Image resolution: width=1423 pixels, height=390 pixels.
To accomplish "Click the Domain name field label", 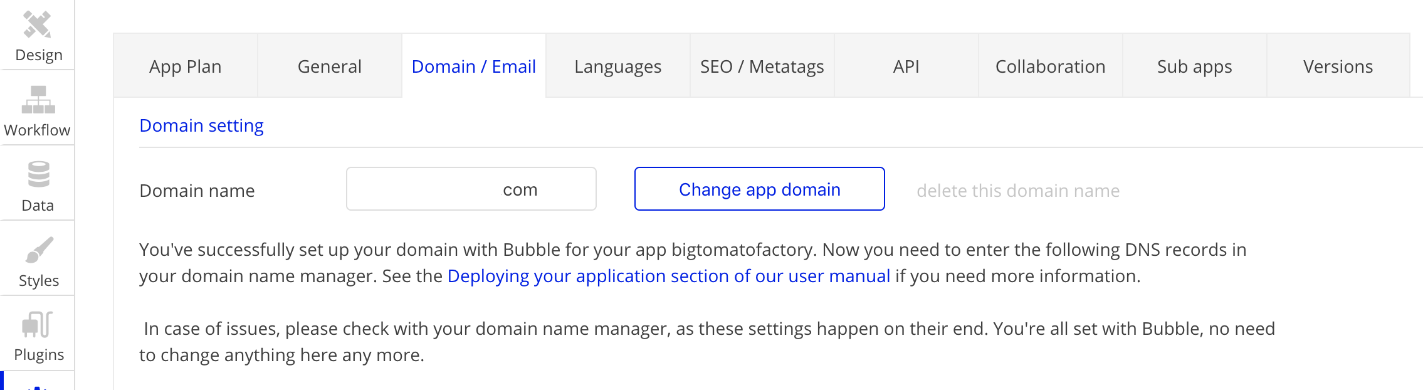I will (197, 191).
